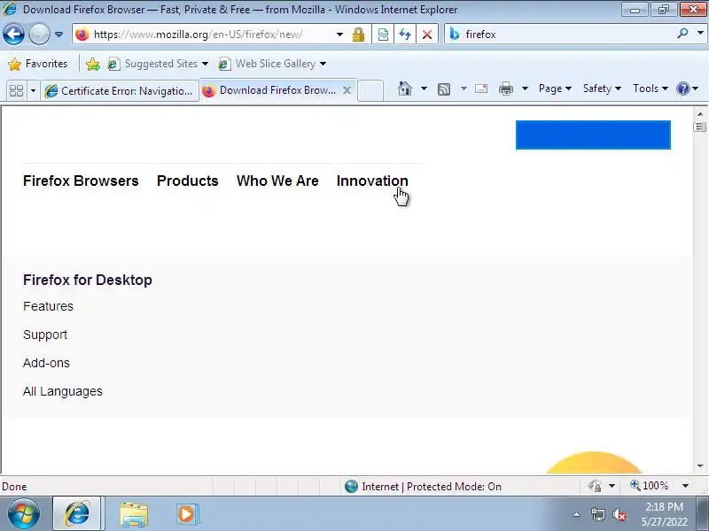Expand the address bar autocomplete dropdown
Image resolution: width=709 pixels, height=531 pixels.
[x=339, y=35]
